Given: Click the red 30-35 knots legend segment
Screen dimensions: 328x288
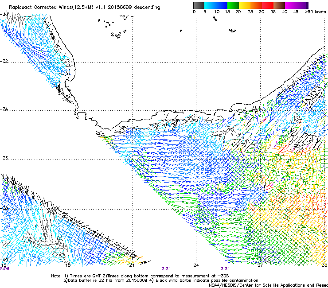Looking at the screenshot, I should coord(268,5).
